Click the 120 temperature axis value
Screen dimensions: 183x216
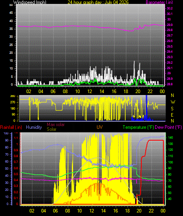click(170, 150)
